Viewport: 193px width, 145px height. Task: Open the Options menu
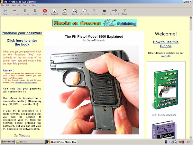(26, 5)
